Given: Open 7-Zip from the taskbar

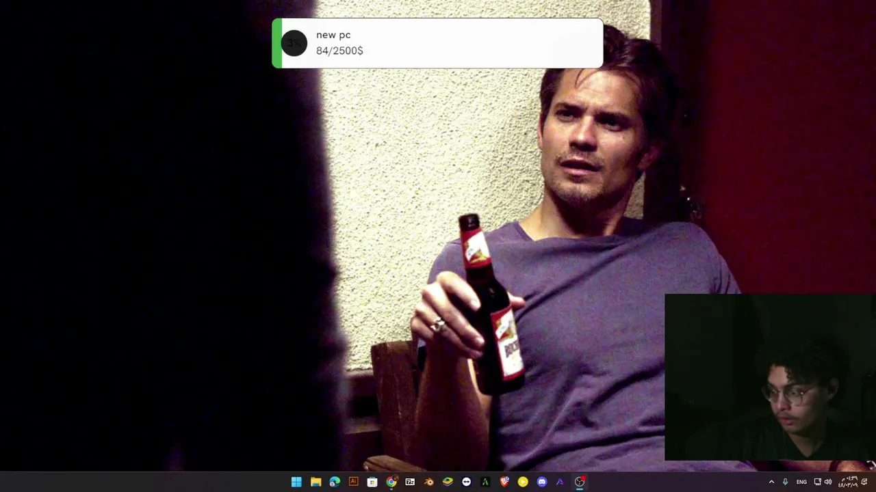Looking at the screenshot, I should coord(410,482).
